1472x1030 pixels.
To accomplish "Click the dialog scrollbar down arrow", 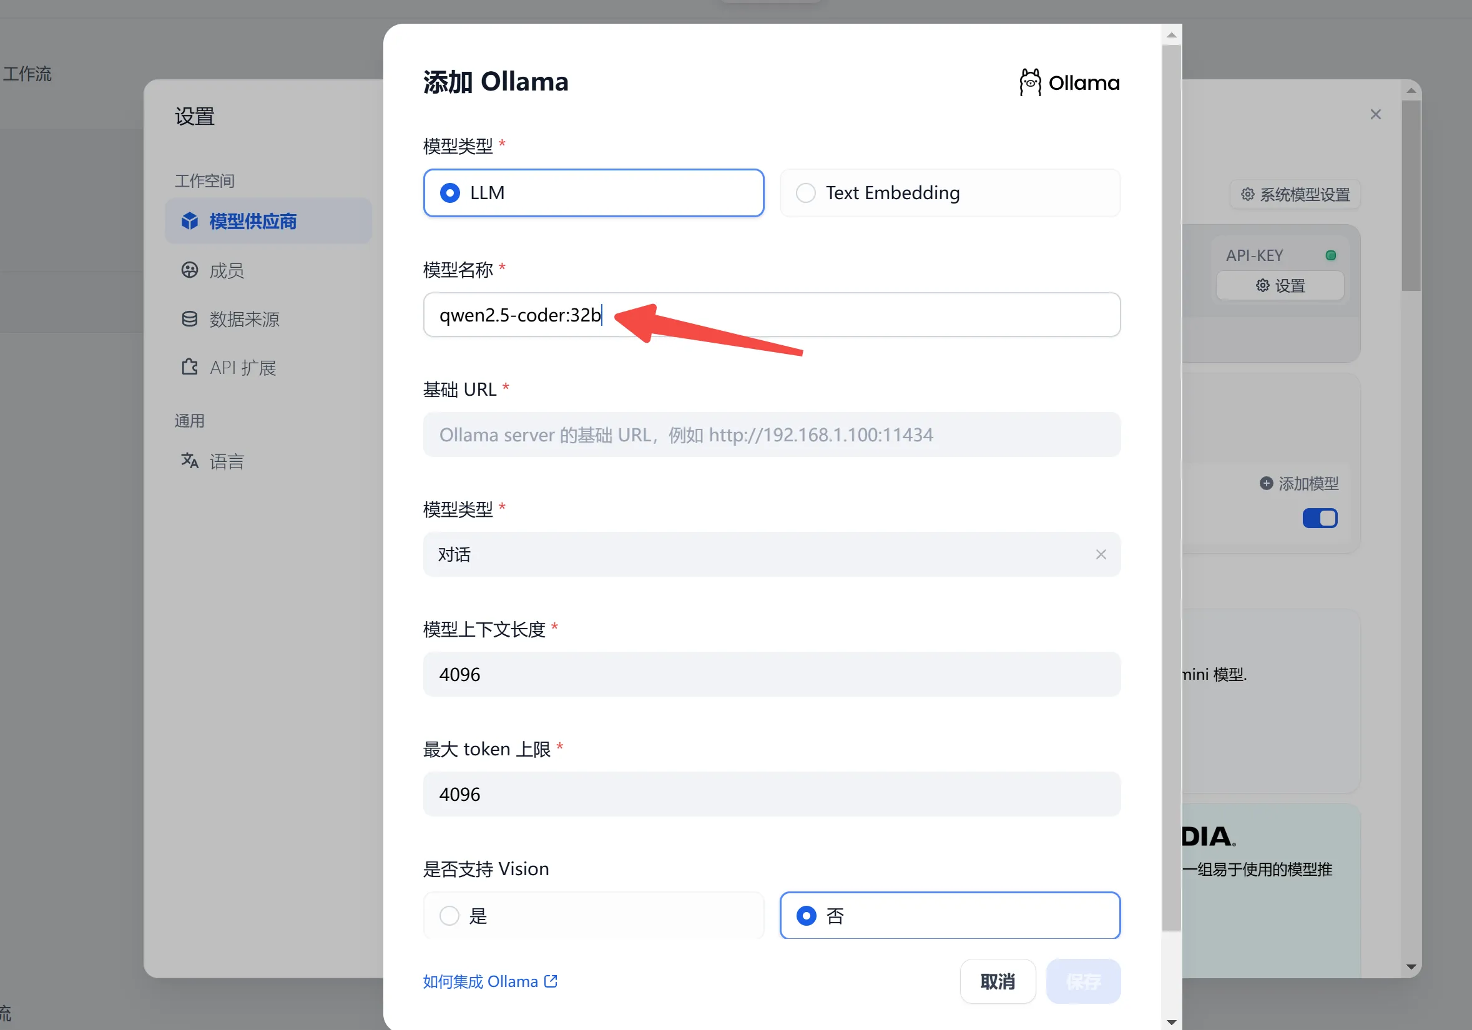I will (1171, 1022).
